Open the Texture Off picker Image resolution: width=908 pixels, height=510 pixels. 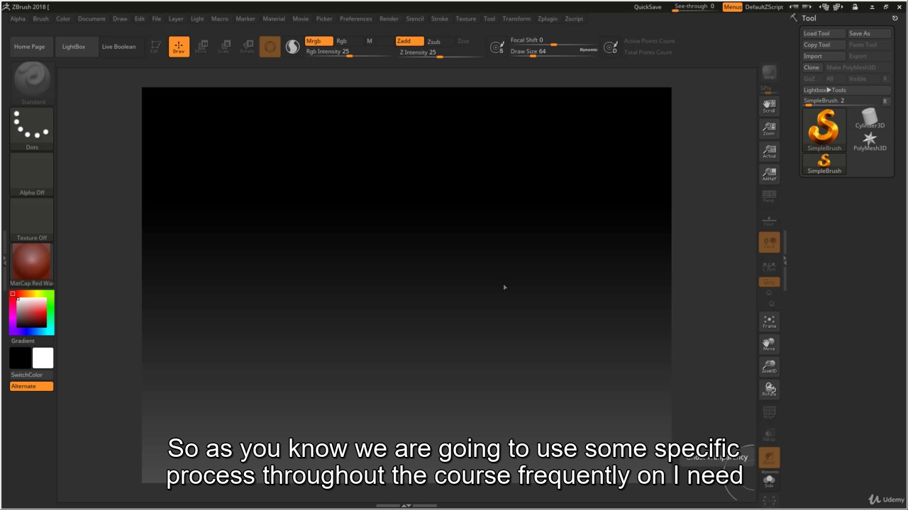(x=32, y=220)
